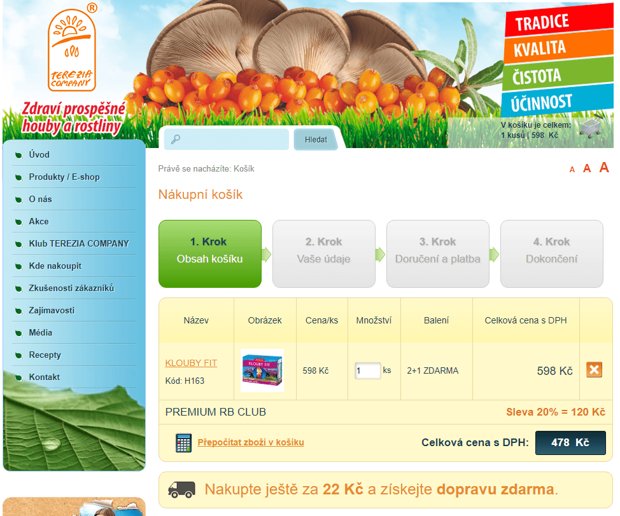The width and height of the screenshot is (620, 516).
Task: Select step 1. Krok Obsah košíku
Action: coord(210,254)
